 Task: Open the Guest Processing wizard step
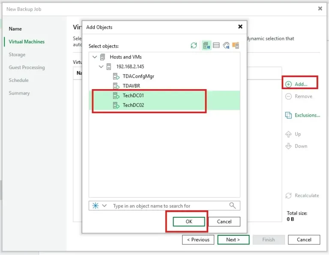[x=27, y=67]
